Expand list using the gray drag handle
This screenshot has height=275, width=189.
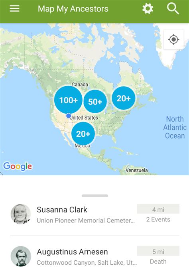(95, 196)
